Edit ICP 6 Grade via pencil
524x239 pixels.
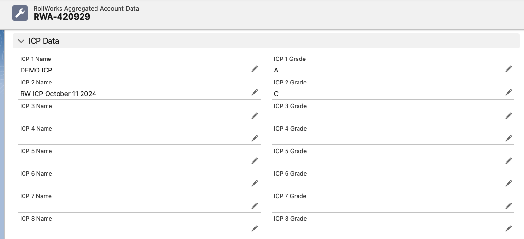[509, 183]
